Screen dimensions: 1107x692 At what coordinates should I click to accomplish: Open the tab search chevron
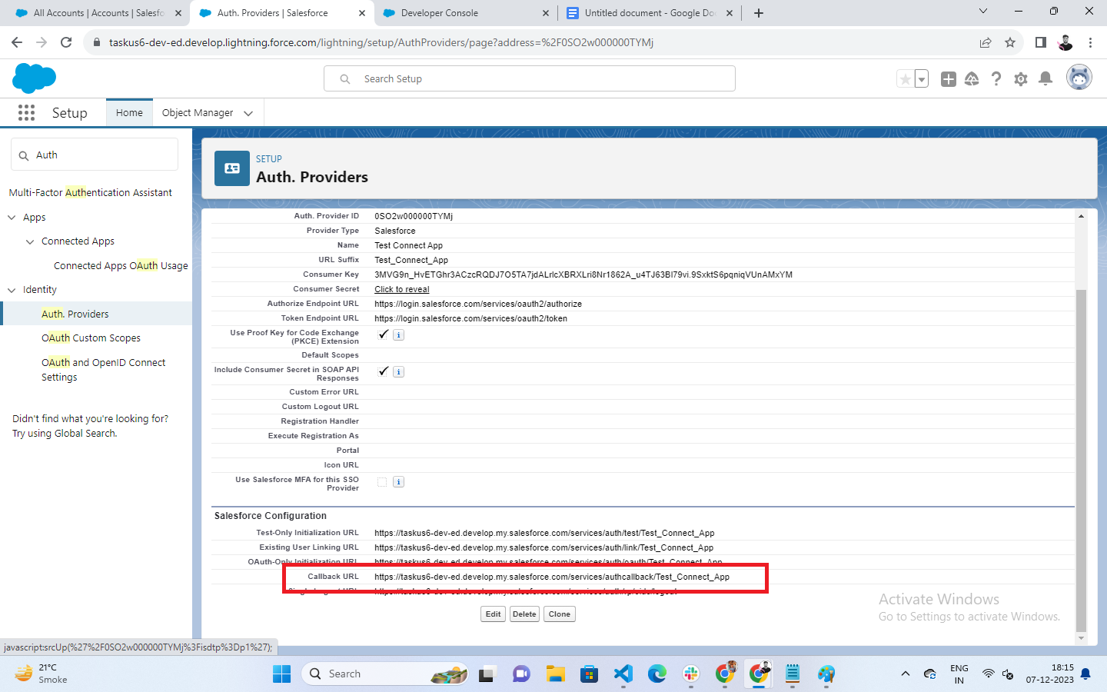coord(982,12)
